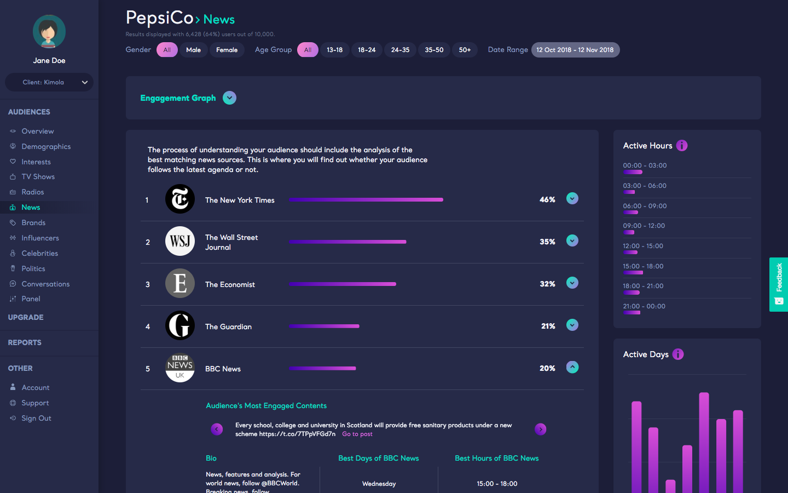Filter by 24-35 age group
The image size is (788, 493).
(x=401, y=50)
